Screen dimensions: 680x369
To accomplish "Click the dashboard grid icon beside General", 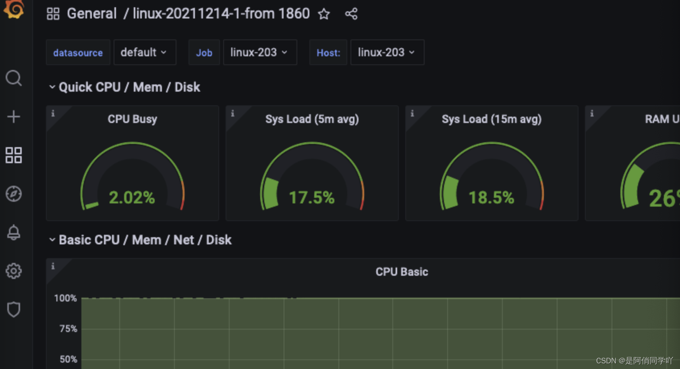I will (53, 14).
